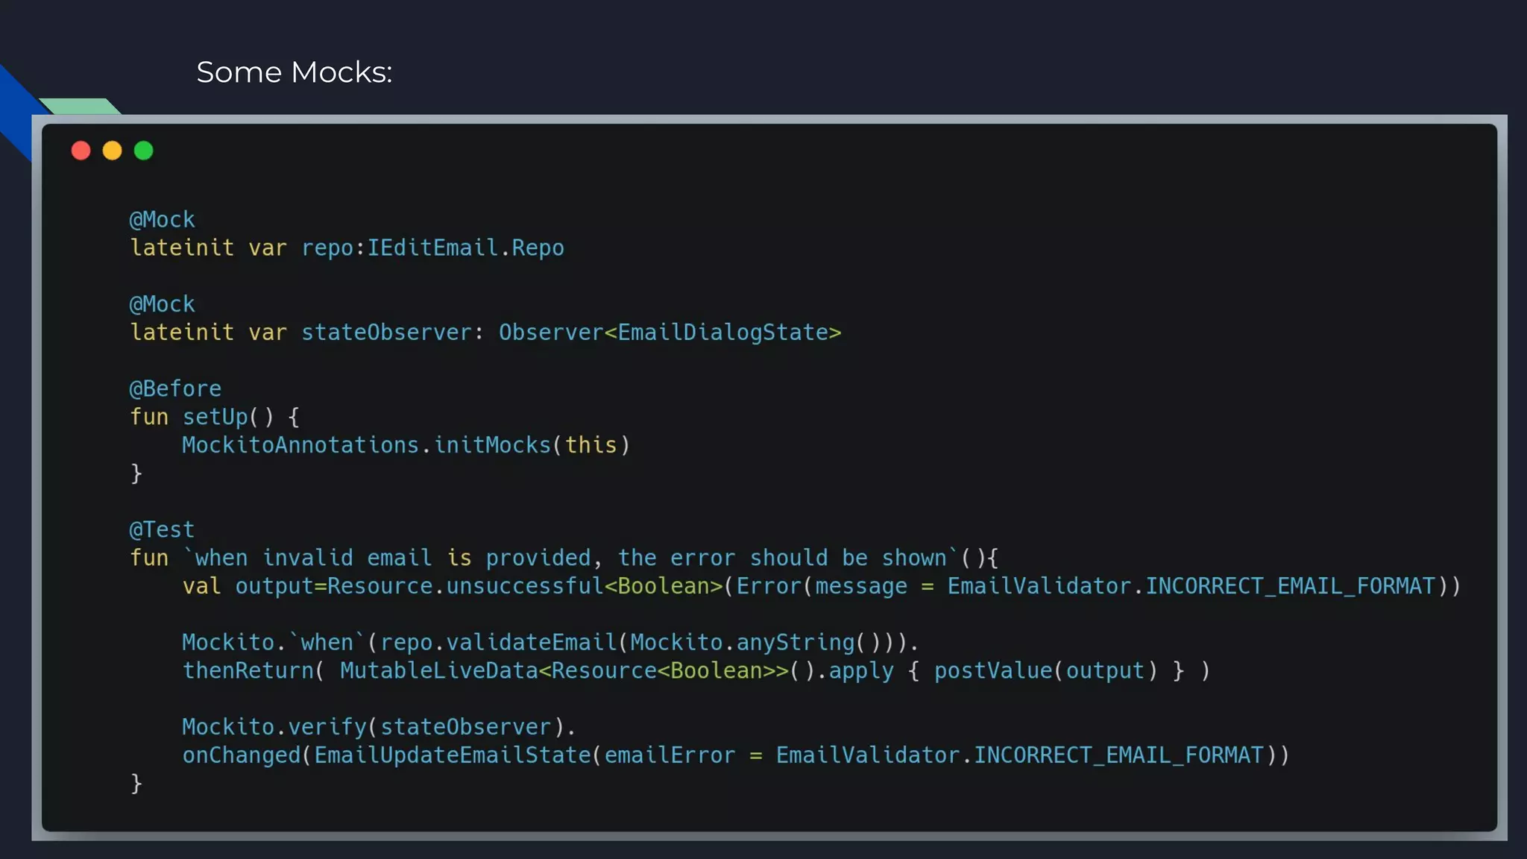Click the yellow minimize dot in code window
The height and width of the screenshot is (859, 1527).
pyautogui.click(x=112, y=151)
